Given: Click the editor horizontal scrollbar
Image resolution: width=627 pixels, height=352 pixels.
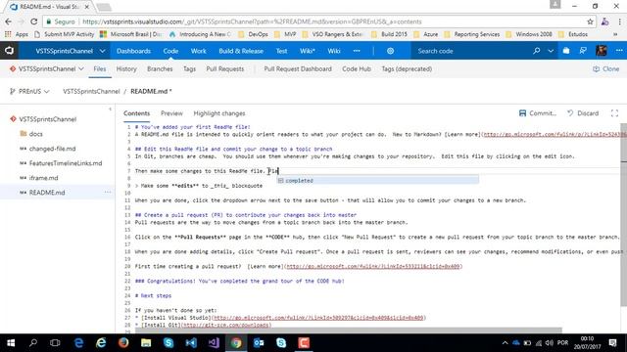Looking at the screenshot, I should coord(349,330).
